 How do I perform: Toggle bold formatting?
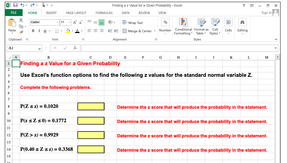click(33, 31)
